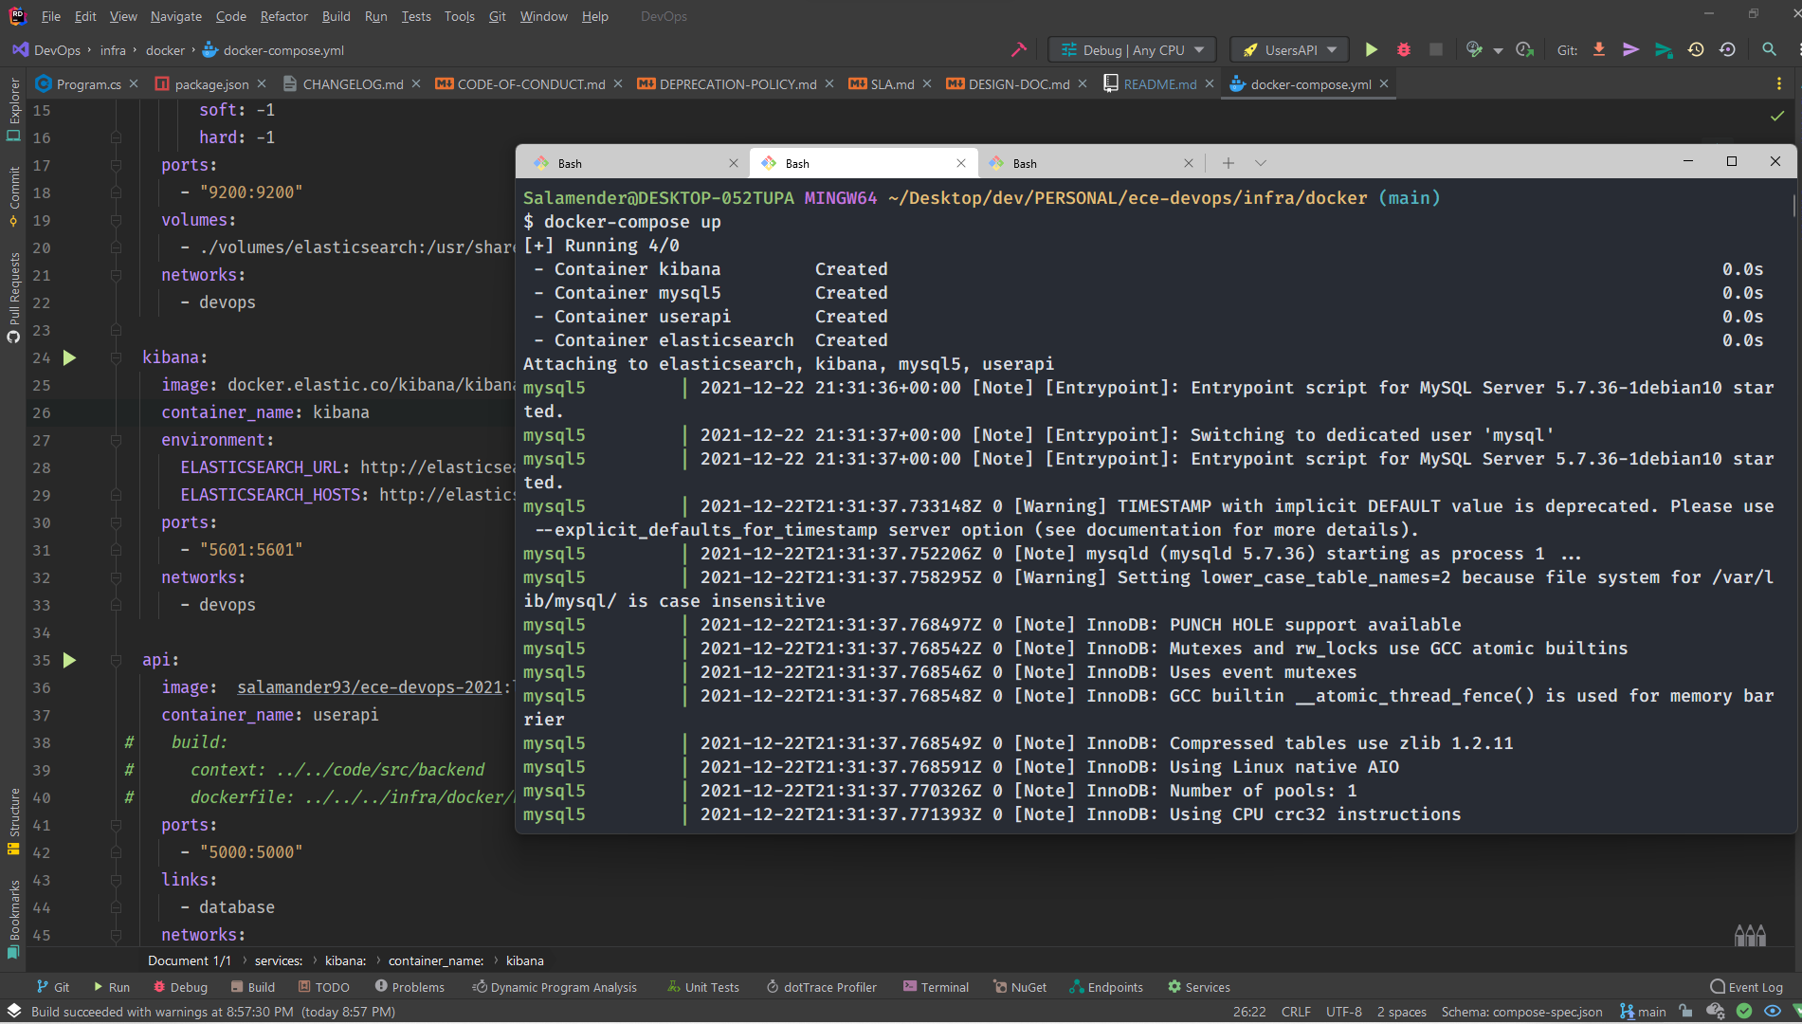1802x1024 pixels.
Task: Open the CRLF line separator selector
Action: click(1296, 1012)
